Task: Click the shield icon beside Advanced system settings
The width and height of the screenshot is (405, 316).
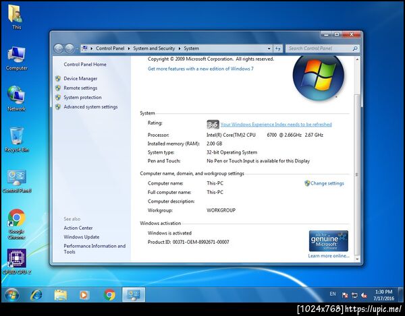Action: (58, 106)
